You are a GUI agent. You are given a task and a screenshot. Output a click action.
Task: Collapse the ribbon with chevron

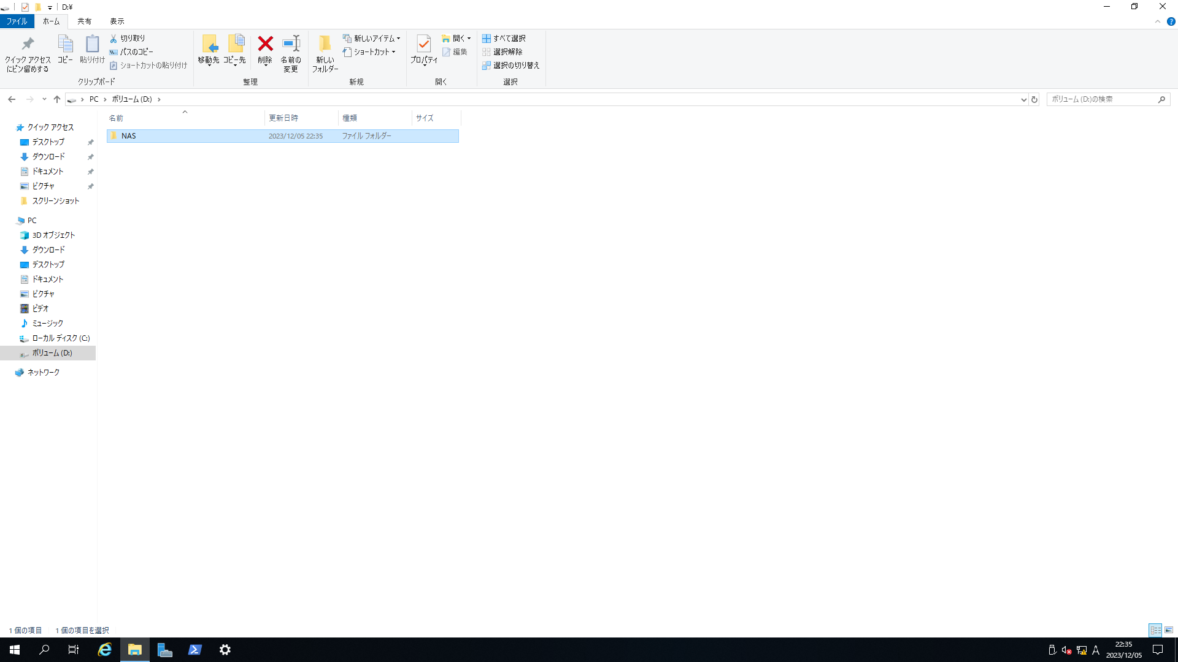1157,21
